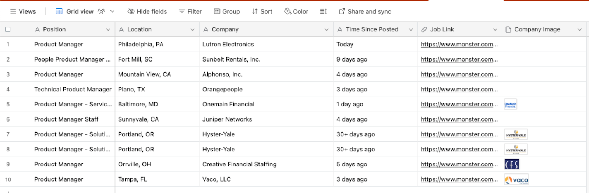
Task: Select the Philadelphia, PA location cell
Action: click(x=157, y=44)
